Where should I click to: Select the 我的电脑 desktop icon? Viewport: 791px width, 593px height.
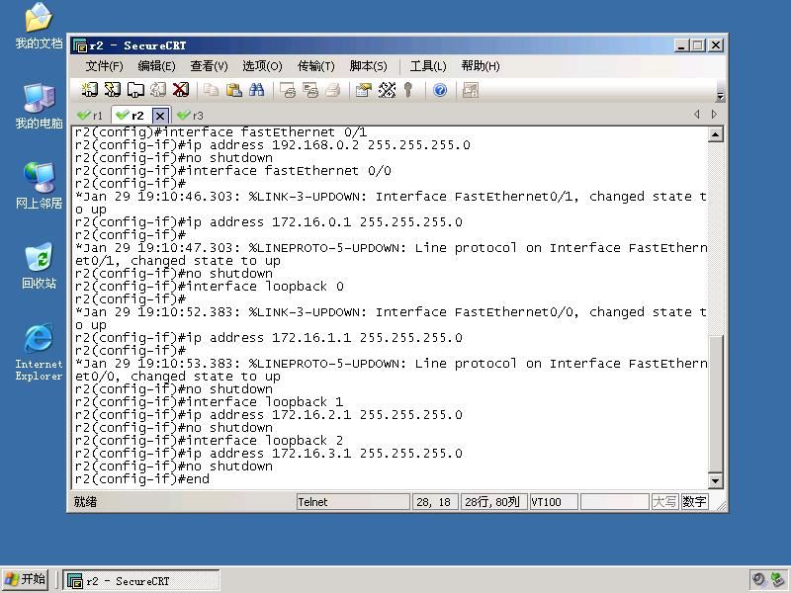pos(39,106)
